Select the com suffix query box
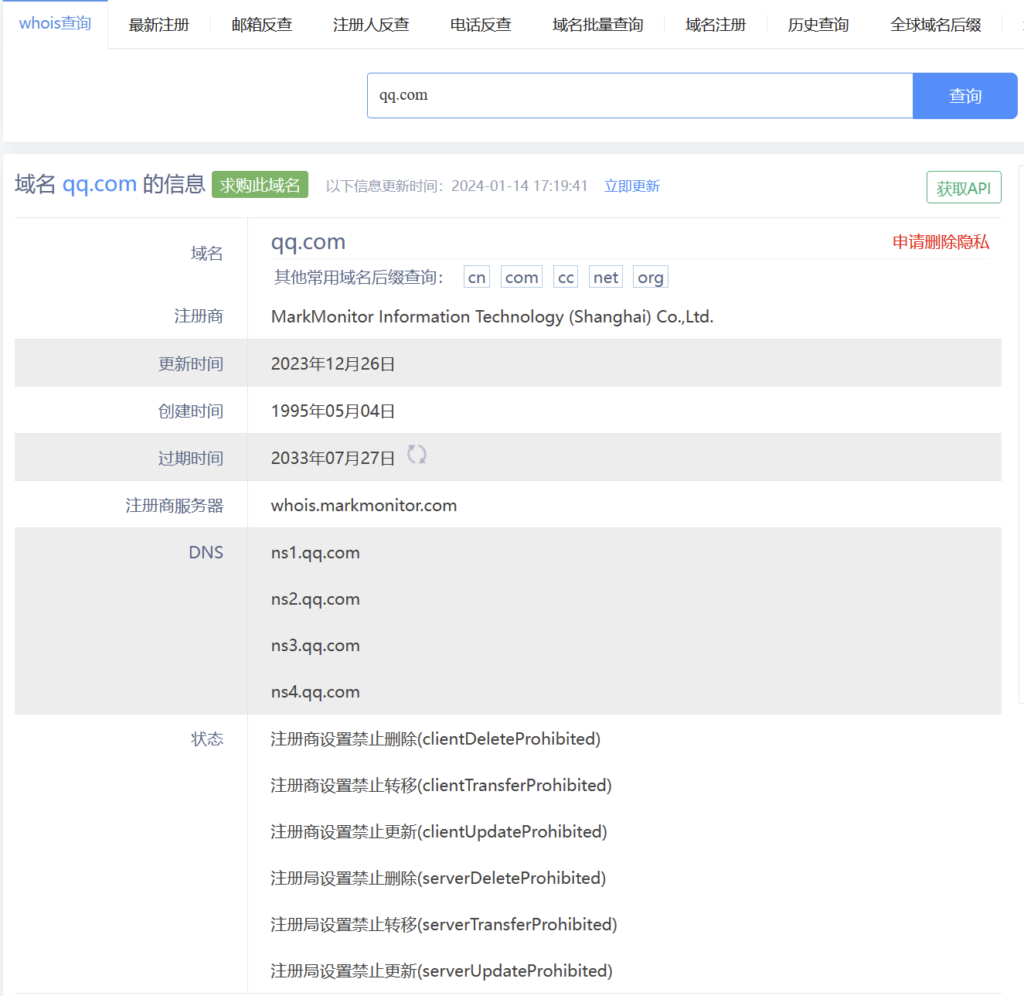The image size is (1024, 996). coord(522,277)
